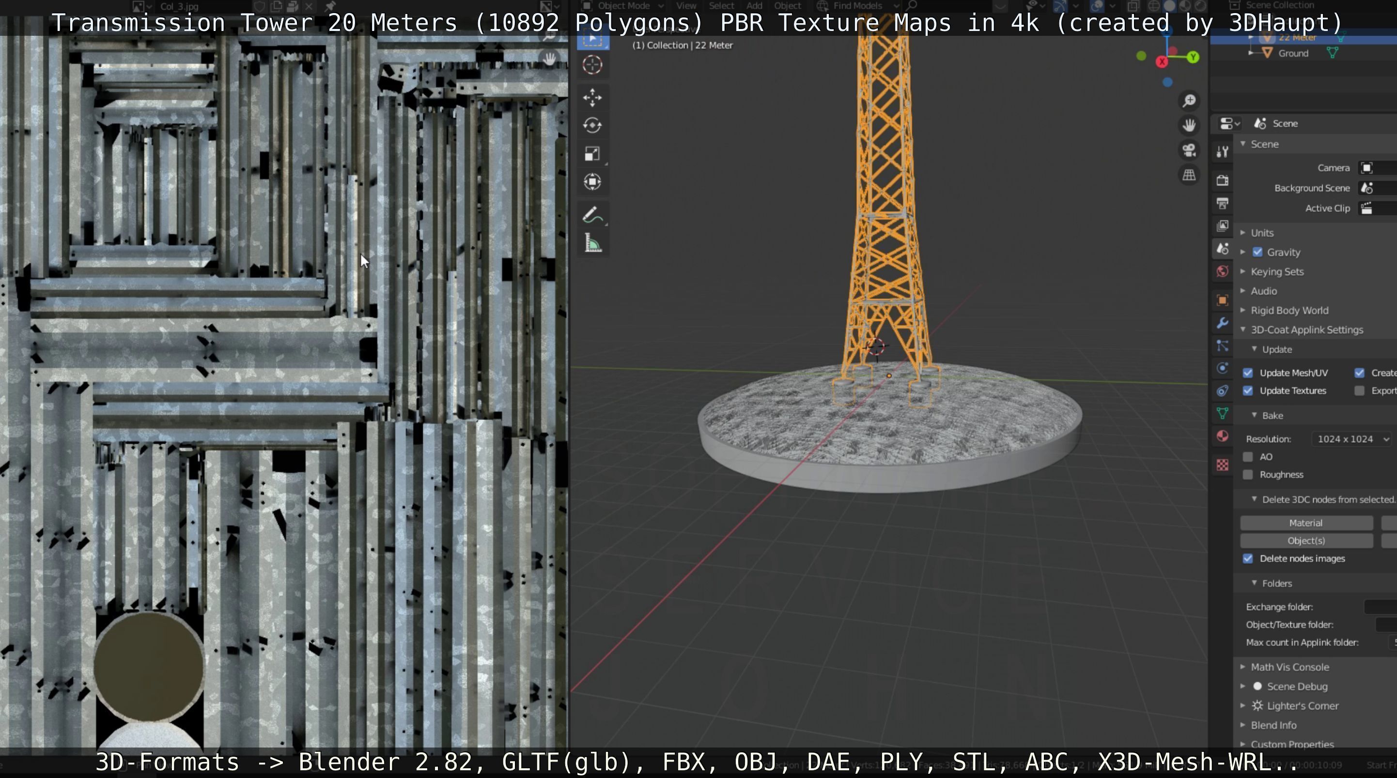The height and width of the screenshot is (778, 1397).
Task: Uncheck Delete nodes images
Action: (x=1248, y=558)
